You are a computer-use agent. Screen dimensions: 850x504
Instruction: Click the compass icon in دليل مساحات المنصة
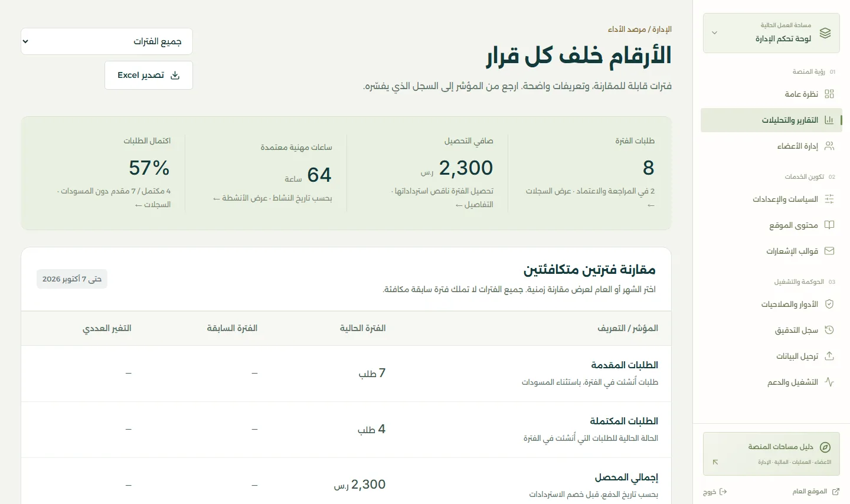point(825,447)
